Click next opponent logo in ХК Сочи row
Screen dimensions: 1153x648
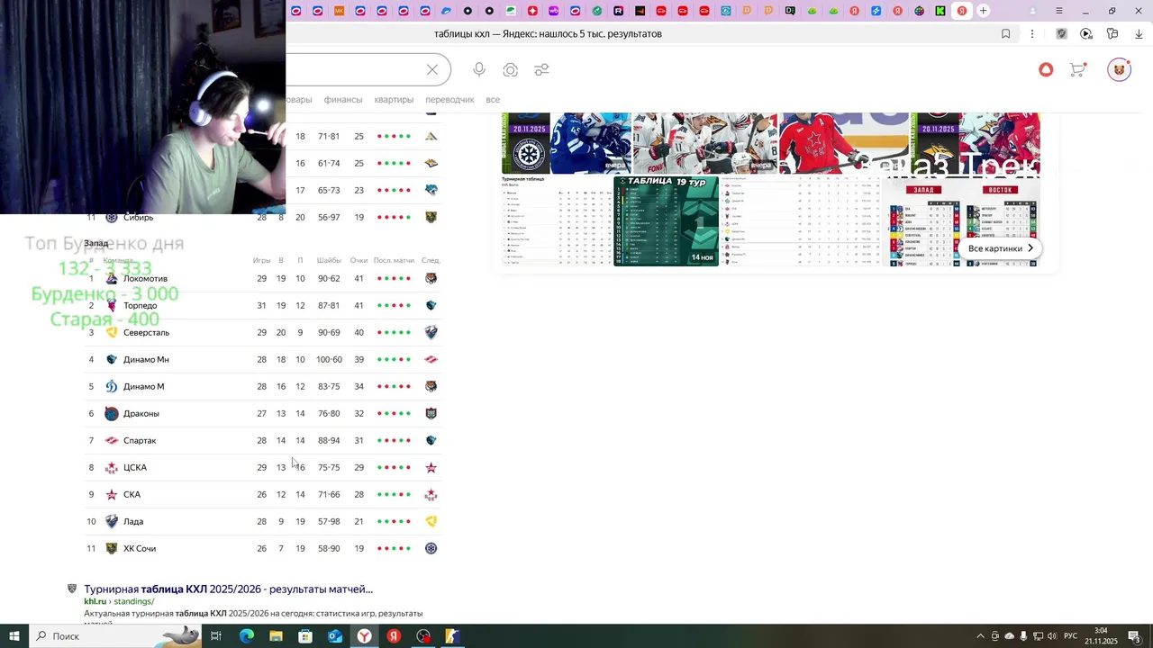pos(431,549)
